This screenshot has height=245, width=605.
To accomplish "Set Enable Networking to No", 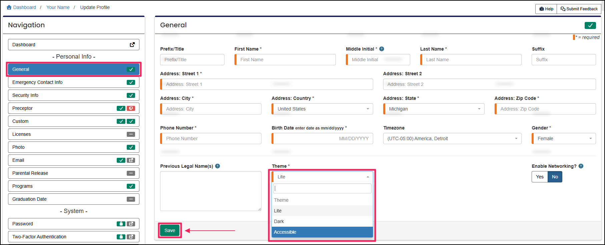I will (555, 177).
